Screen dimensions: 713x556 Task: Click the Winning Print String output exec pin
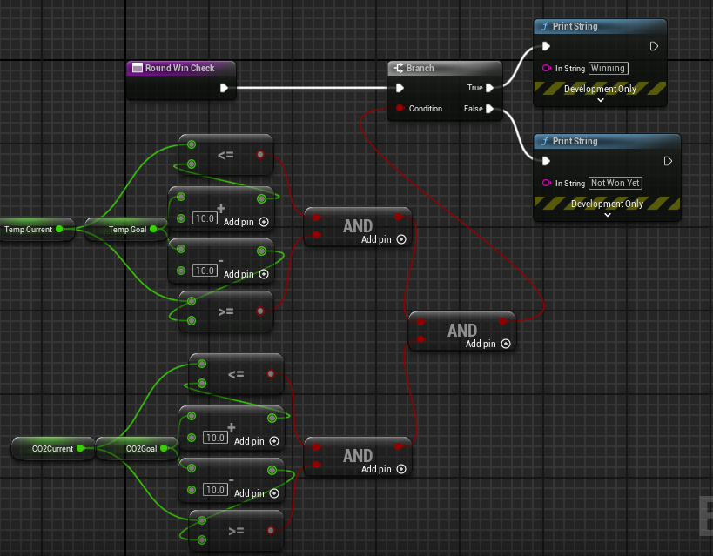click(654, 46)
